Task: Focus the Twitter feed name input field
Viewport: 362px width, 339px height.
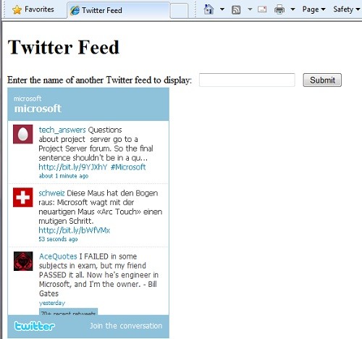Action: click(247, 80)
